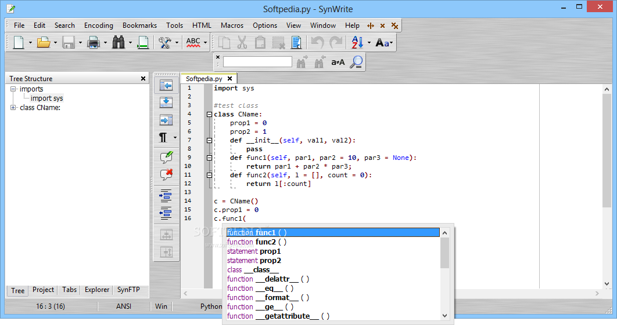Click the open folder toolbar icon
Screen dimensions: 617x325
click(44, 42)
